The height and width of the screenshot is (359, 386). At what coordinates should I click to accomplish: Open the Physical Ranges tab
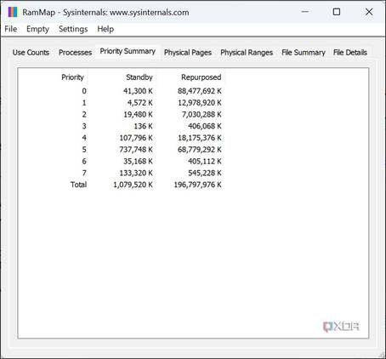point(247,53)
